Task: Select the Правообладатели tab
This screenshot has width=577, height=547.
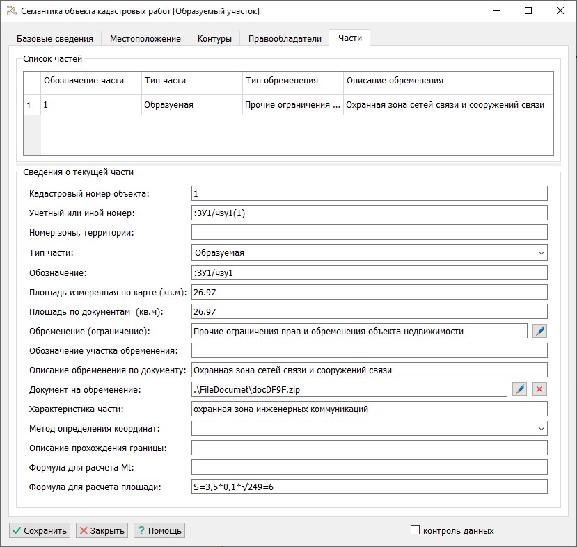Action: click(x=285, y=38)
